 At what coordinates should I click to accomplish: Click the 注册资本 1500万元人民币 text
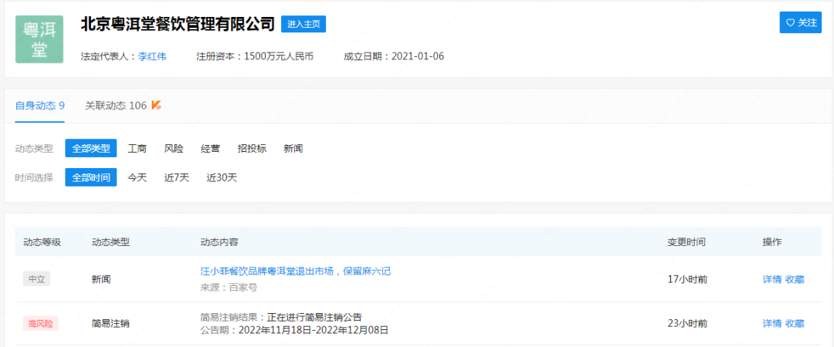pos(255,56)
